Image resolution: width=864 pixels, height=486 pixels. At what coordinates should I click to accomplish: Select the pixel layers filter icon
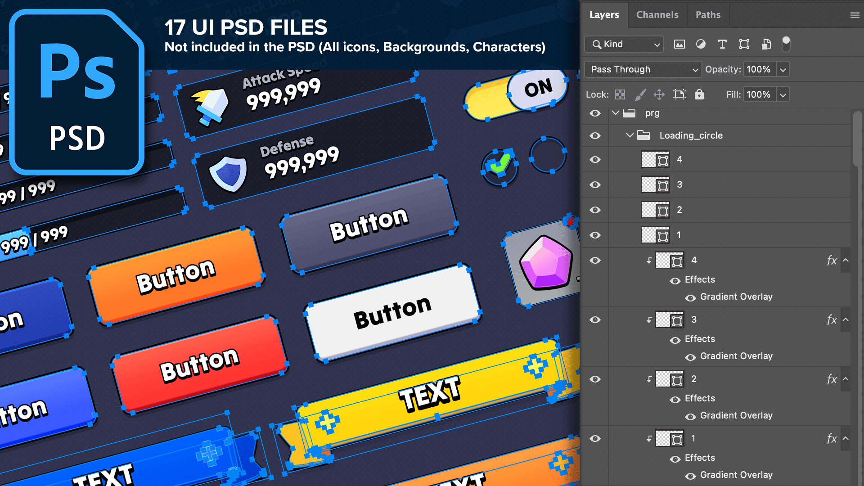tap(679, 44)
